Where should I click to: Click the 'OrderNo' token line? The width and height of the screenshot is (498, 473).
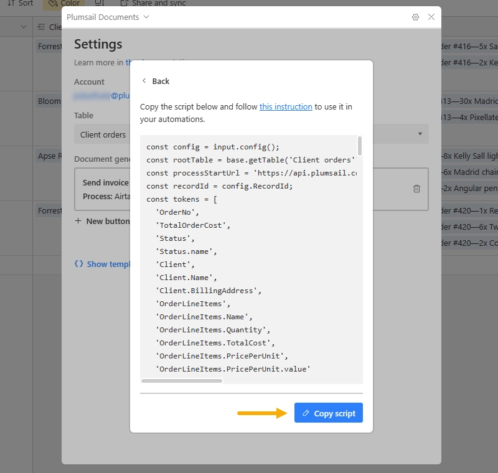coord(177,212)
